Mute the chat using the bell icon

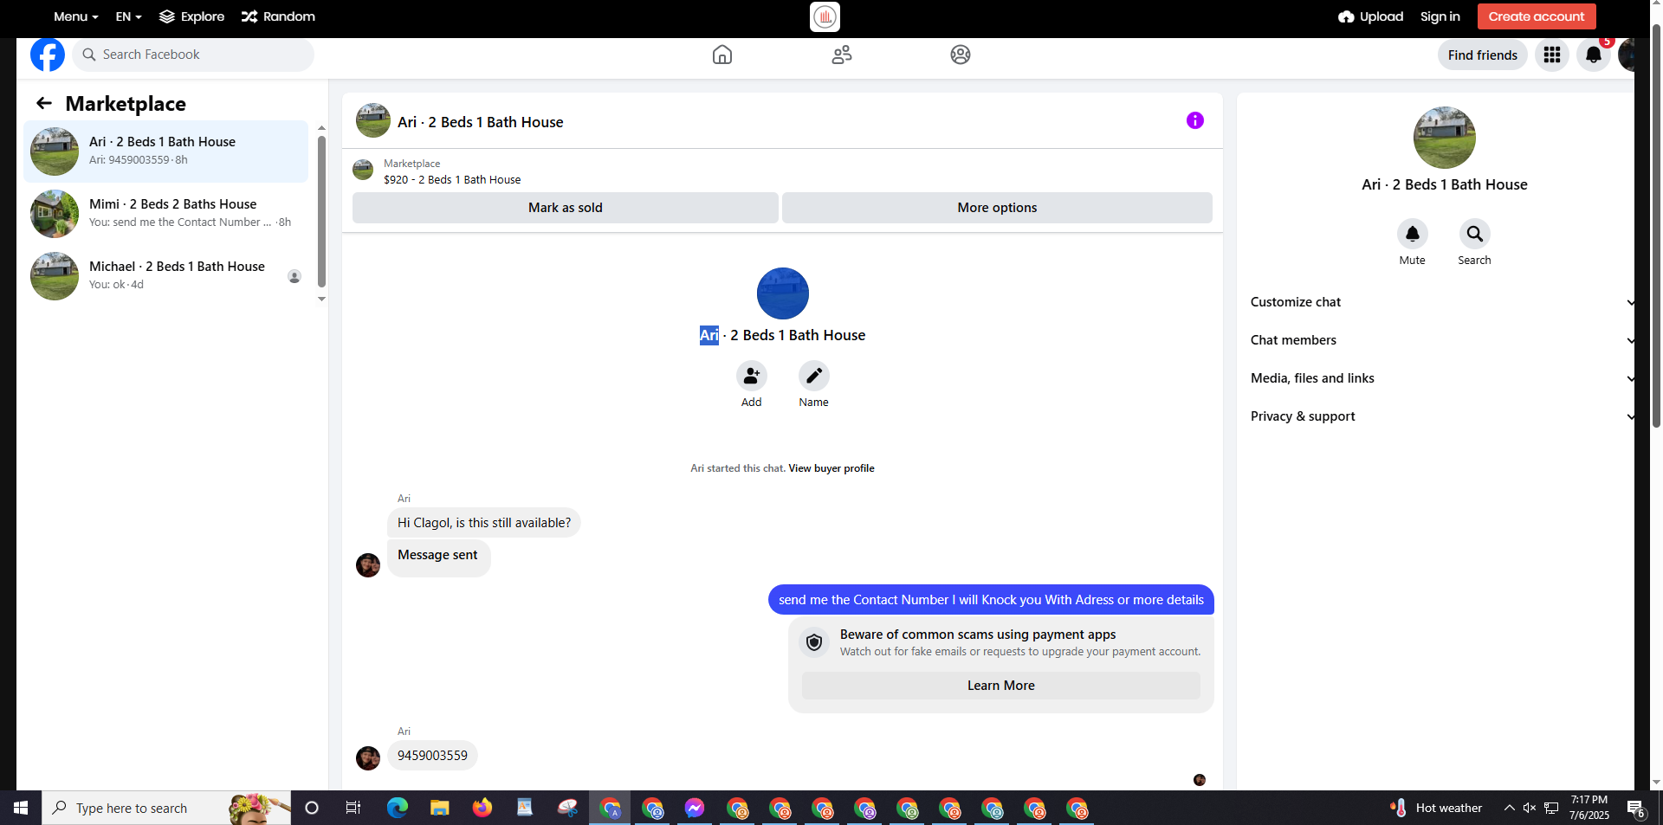click(x=1413, y=234)
